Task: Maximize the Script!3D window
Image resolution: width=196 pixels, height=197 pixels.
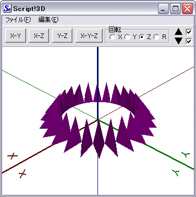Action: click(175, 9)
